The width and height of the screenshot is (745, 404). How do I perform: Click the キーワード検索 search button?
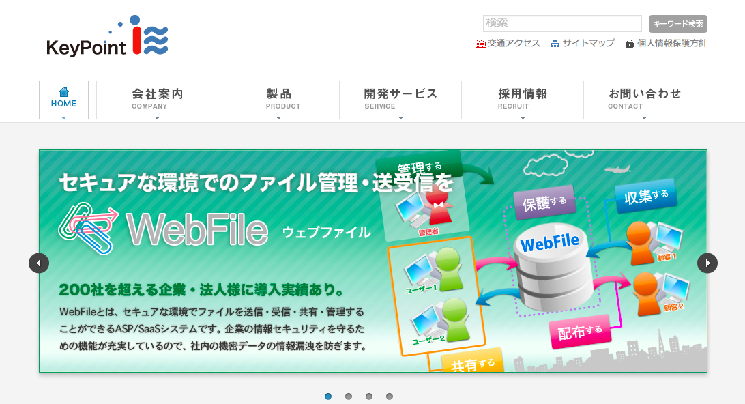pyautogui.click(x=678, y=24)
